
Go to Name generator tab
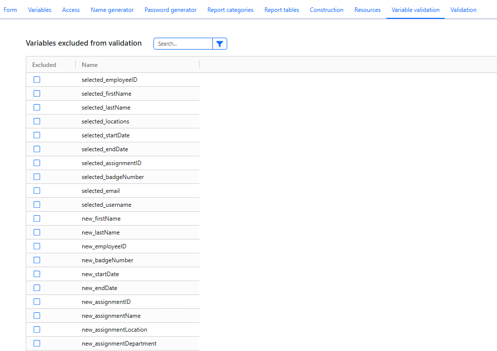112,10
